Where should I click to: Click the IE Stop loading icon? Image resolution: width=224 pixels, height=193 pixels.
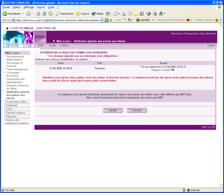pyautogui.click(x=38, y=14)
